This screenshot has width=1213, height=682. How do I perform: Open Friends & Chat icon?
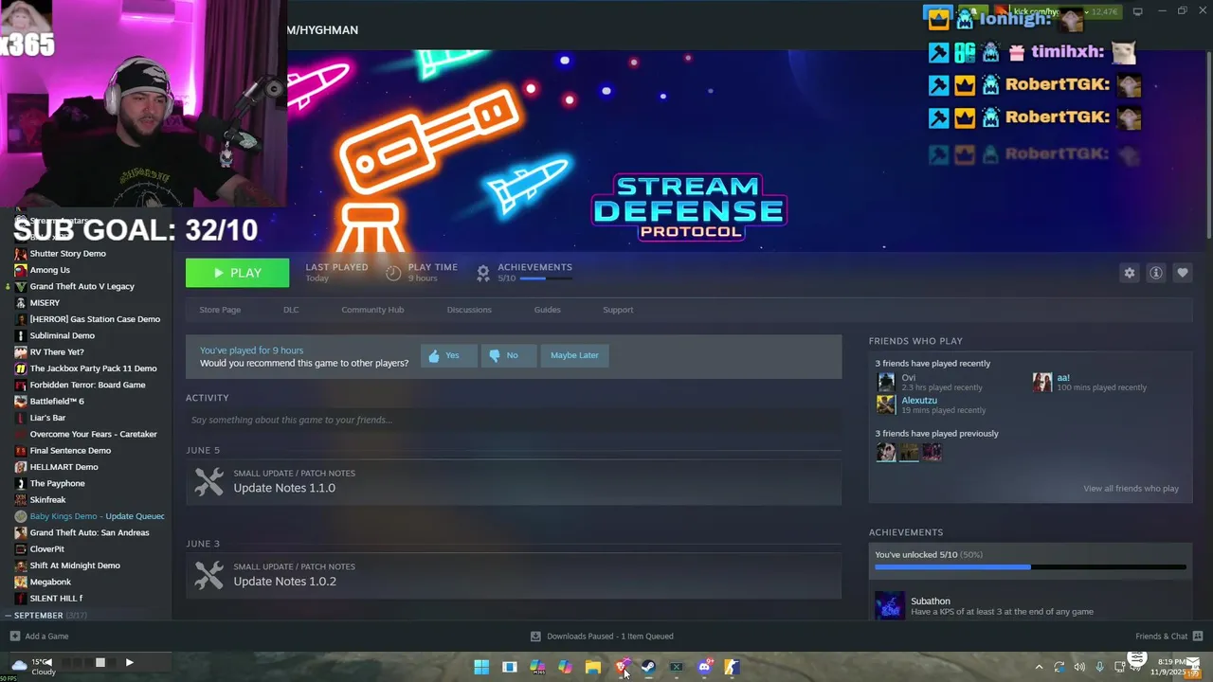click(x=1198, y=637)
